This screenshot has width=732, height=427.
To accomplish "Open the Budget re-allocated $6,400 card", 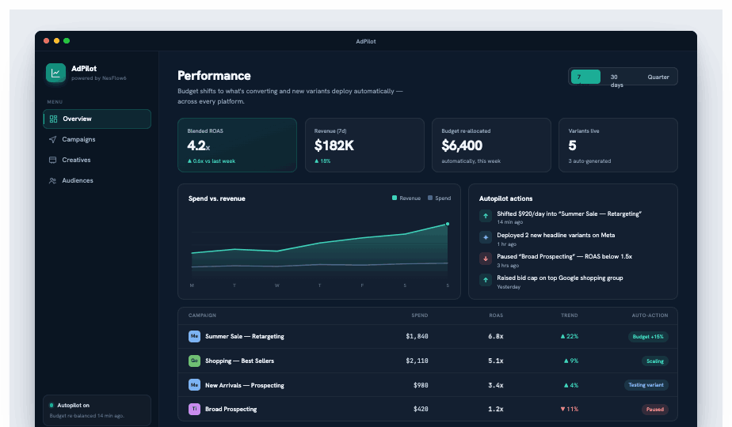I will (x=492, y=145).
